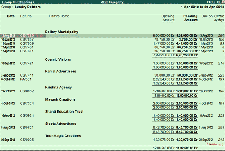Viewport: 225px width, 151px height.
Task: Open the Shanti Education Trust party ledger
Action: tap(64, 112)
